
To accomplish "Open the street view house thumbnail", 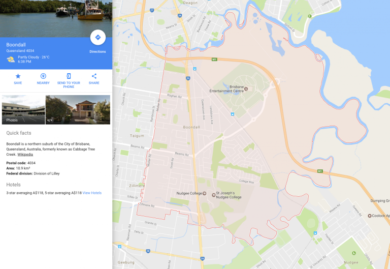I will [x=78, y=110].
